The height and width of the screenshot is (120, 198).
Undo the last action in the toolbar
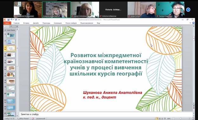[x=11, y=20]
